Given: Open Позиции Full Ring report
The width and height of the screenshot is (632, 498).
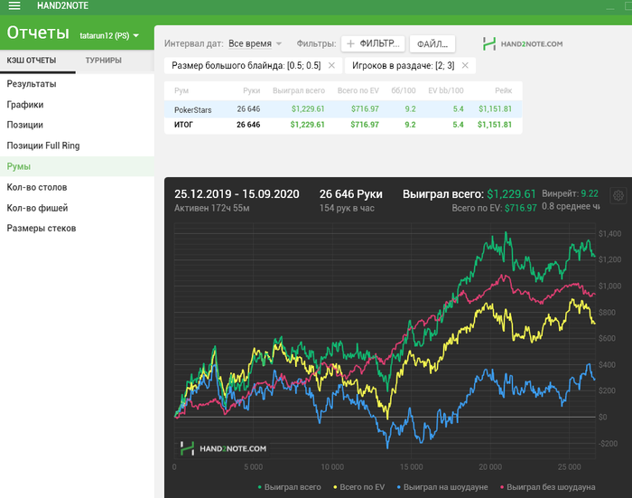Looking at the screenshot, I should [77, 146].
